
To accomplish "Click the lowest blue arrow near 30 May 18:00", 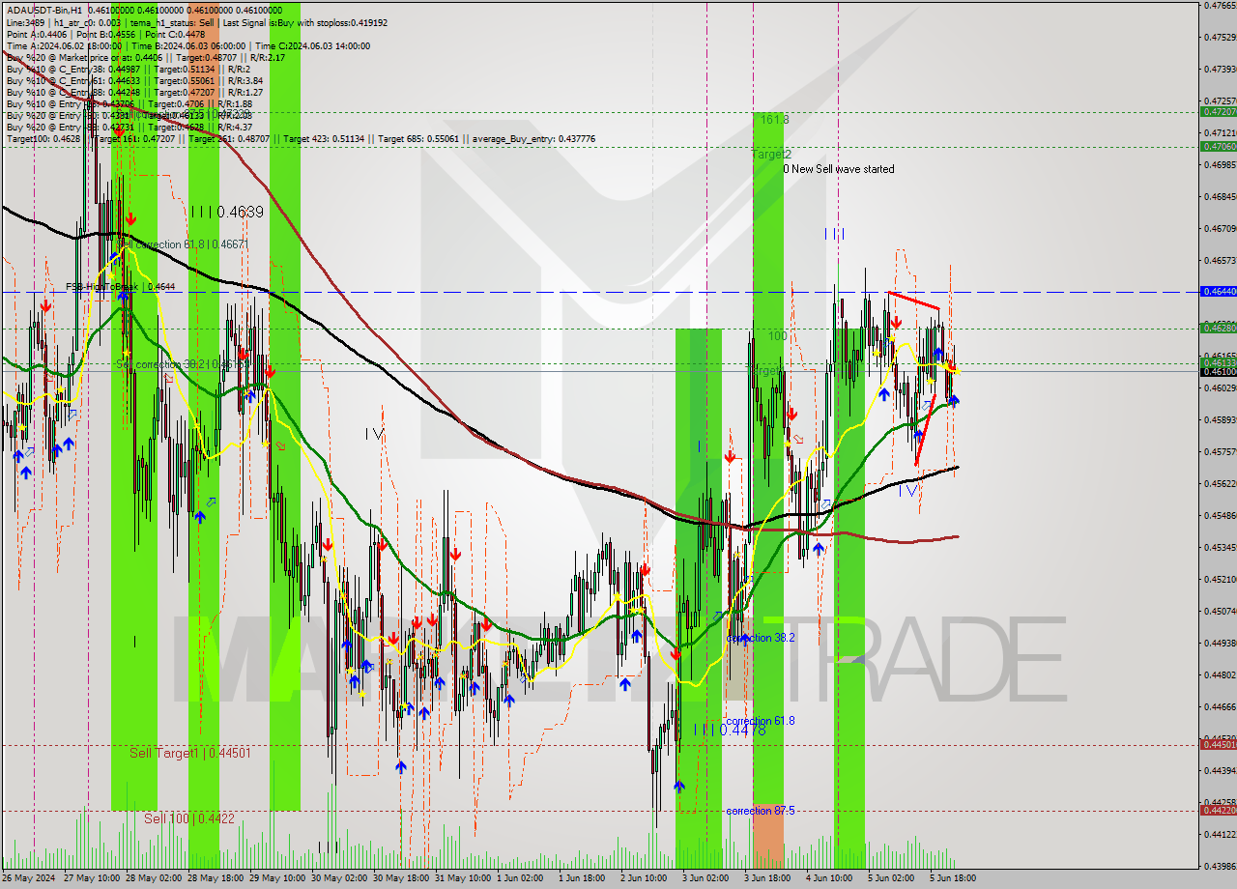I will [x=400, y=766].
